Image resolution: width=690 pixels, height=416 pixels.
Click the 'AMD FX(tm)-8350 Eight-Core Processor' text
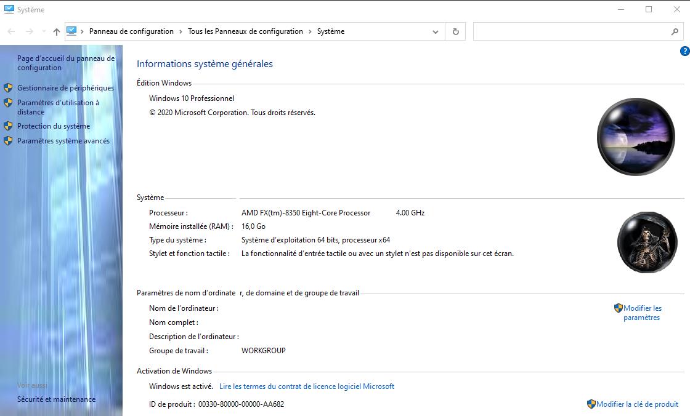306,213
